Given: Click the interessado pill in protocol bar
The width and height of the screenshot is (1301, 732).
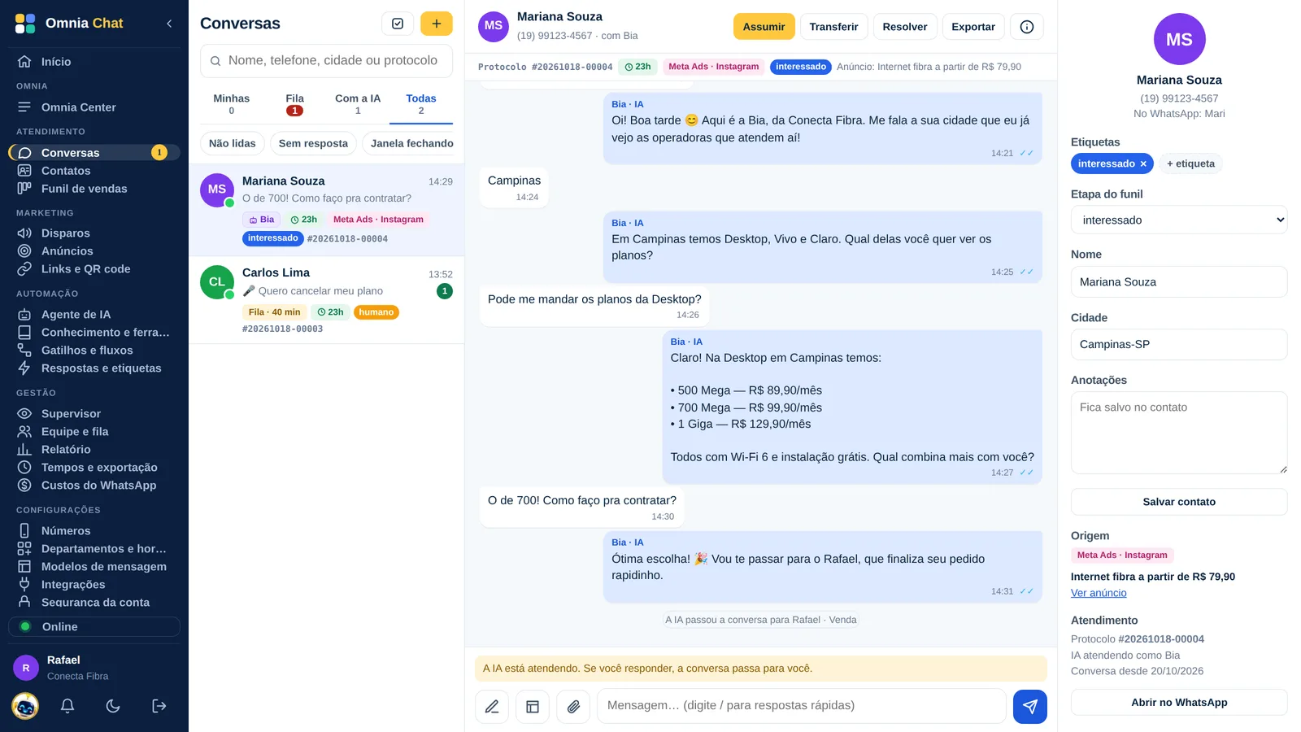Looking at the screenshot, I should tap(800, 67).
